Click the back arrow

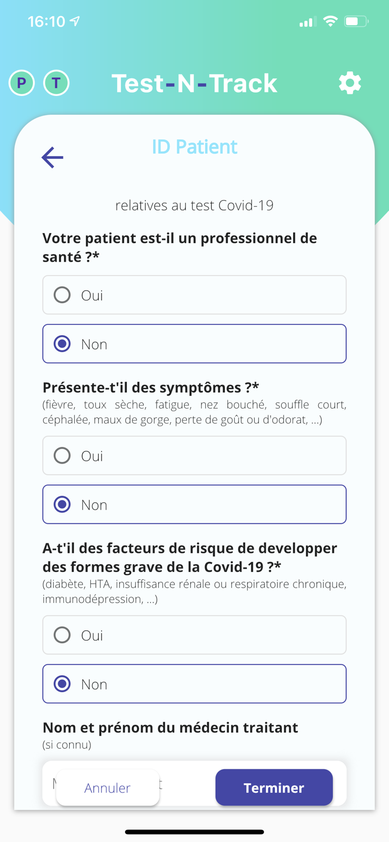(x=52, y=157)
